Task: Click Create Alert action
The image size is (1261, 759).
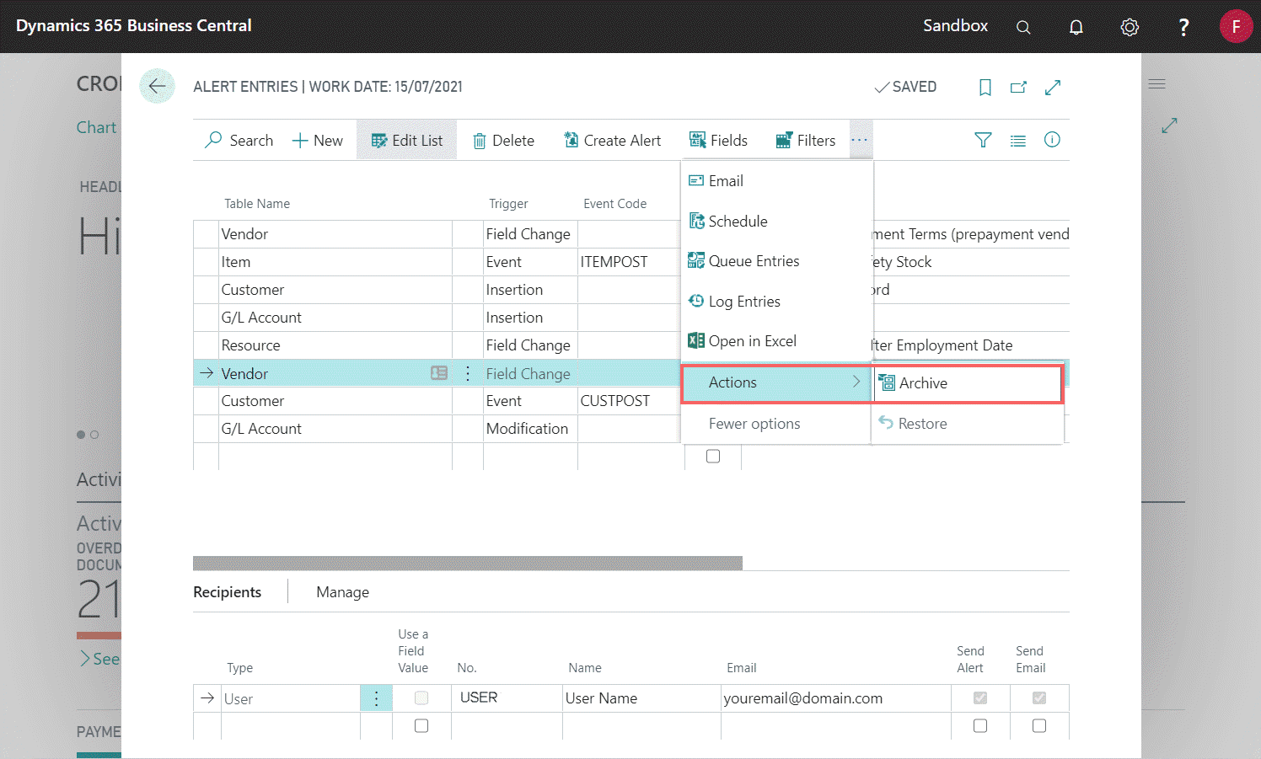Action: coord(613,141)
